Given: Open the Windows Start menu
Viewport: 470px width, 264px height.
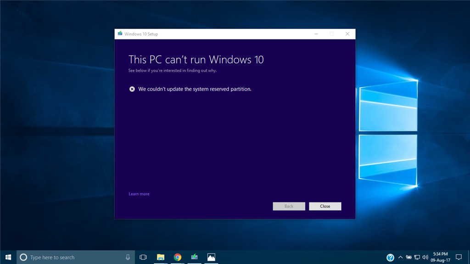Looking at the screenshot, I should (x=8, y=257).
